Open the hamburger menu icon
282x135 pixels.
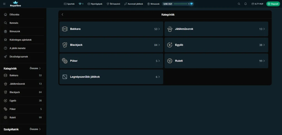[x=4, y=4]
